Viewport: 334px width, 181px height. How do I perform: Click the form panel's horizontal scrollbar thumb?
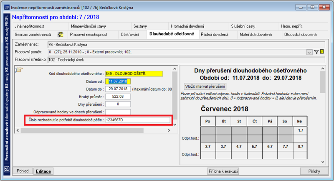pyautogui.click(x=82, y=130)
